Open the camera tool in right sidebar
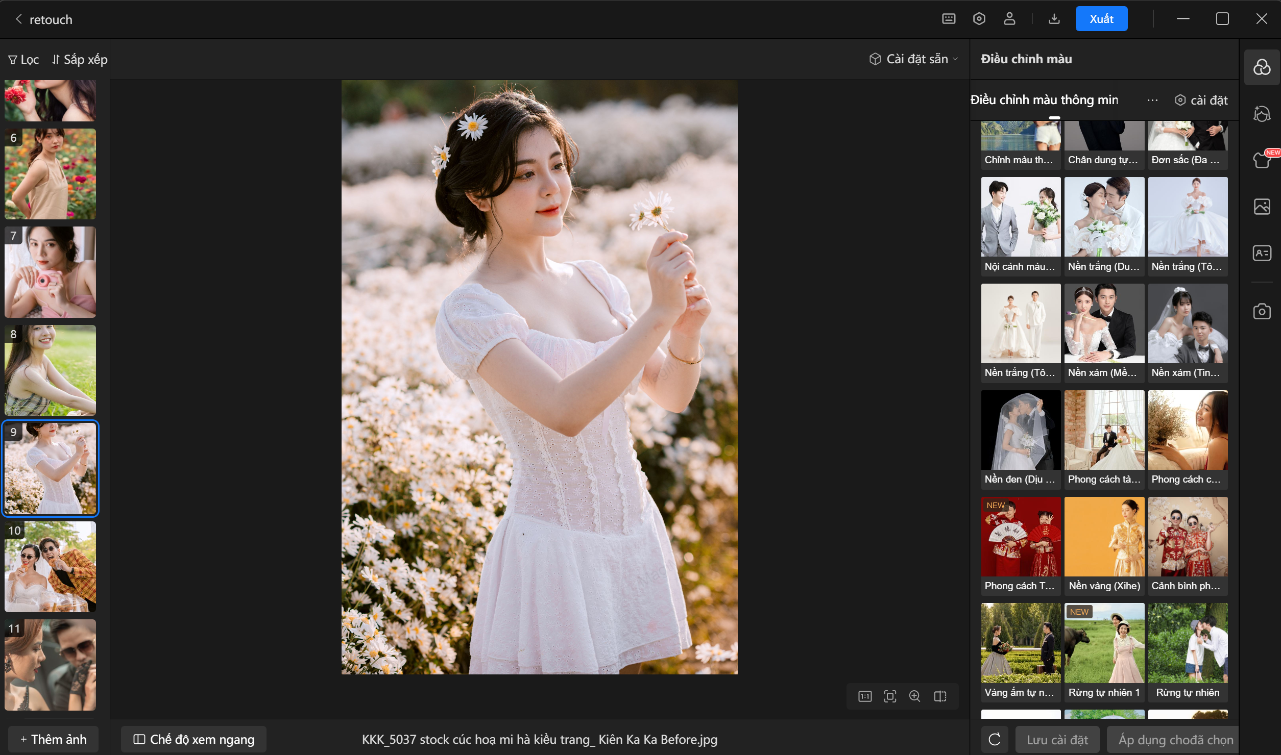1281x755 pixels. 1262,311
